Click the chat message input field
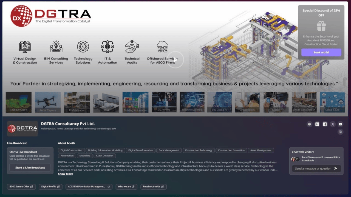The height and width of the screenshot is (197, 351). (313, 169)
